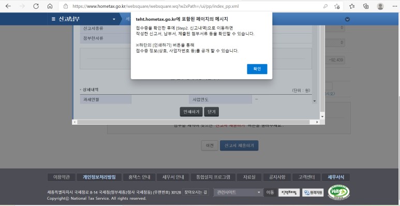Click the inner scrollbar down arrow near 사업연도
The height and width of the screenshot is (206, 400).
click(x=314, y=101)
